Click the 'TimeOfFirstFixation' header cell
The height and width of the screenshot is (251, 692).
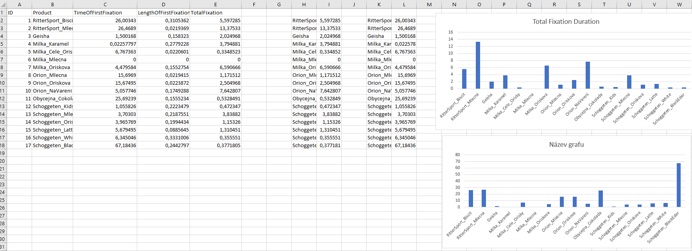click(x=105, y=12)
